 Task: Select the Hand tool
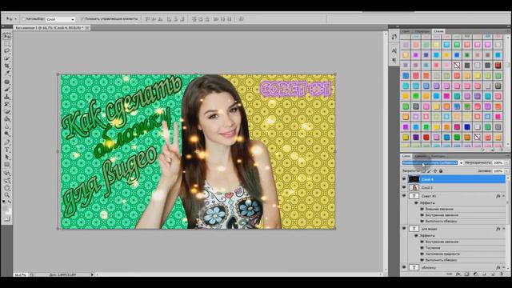[x=7, y=188]
